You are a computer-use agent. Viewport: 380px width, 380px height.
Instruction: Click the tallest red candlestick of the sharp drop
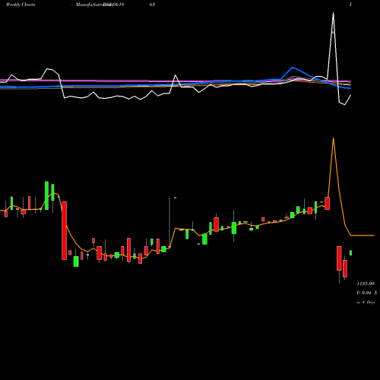(x=65, y=230)
